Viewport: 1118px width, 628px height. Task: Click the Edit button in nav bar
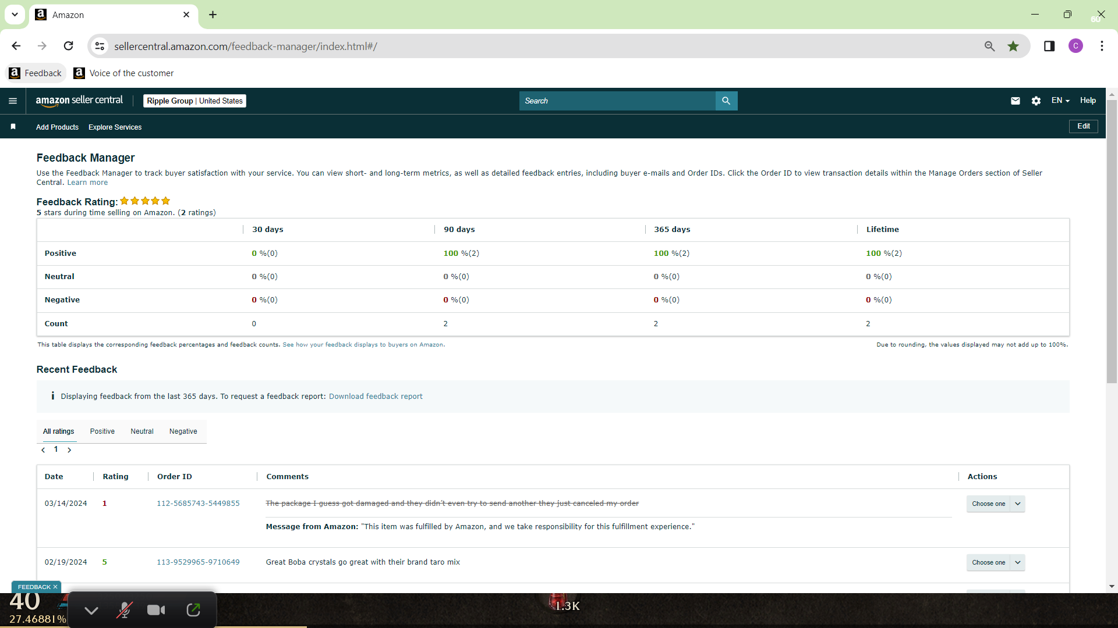[1084, 126]
